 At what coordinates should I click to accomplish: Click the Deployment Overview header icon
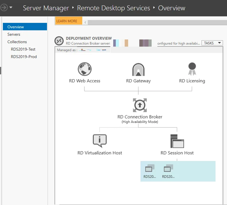coord(59,41)
